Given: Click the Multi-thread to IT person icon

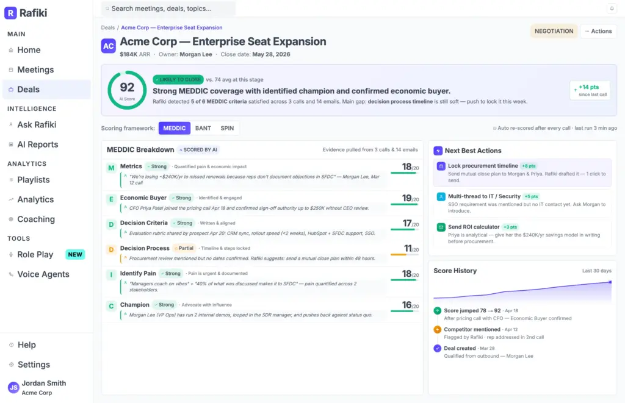Looking at the screenshot, I should click(441, 197).
